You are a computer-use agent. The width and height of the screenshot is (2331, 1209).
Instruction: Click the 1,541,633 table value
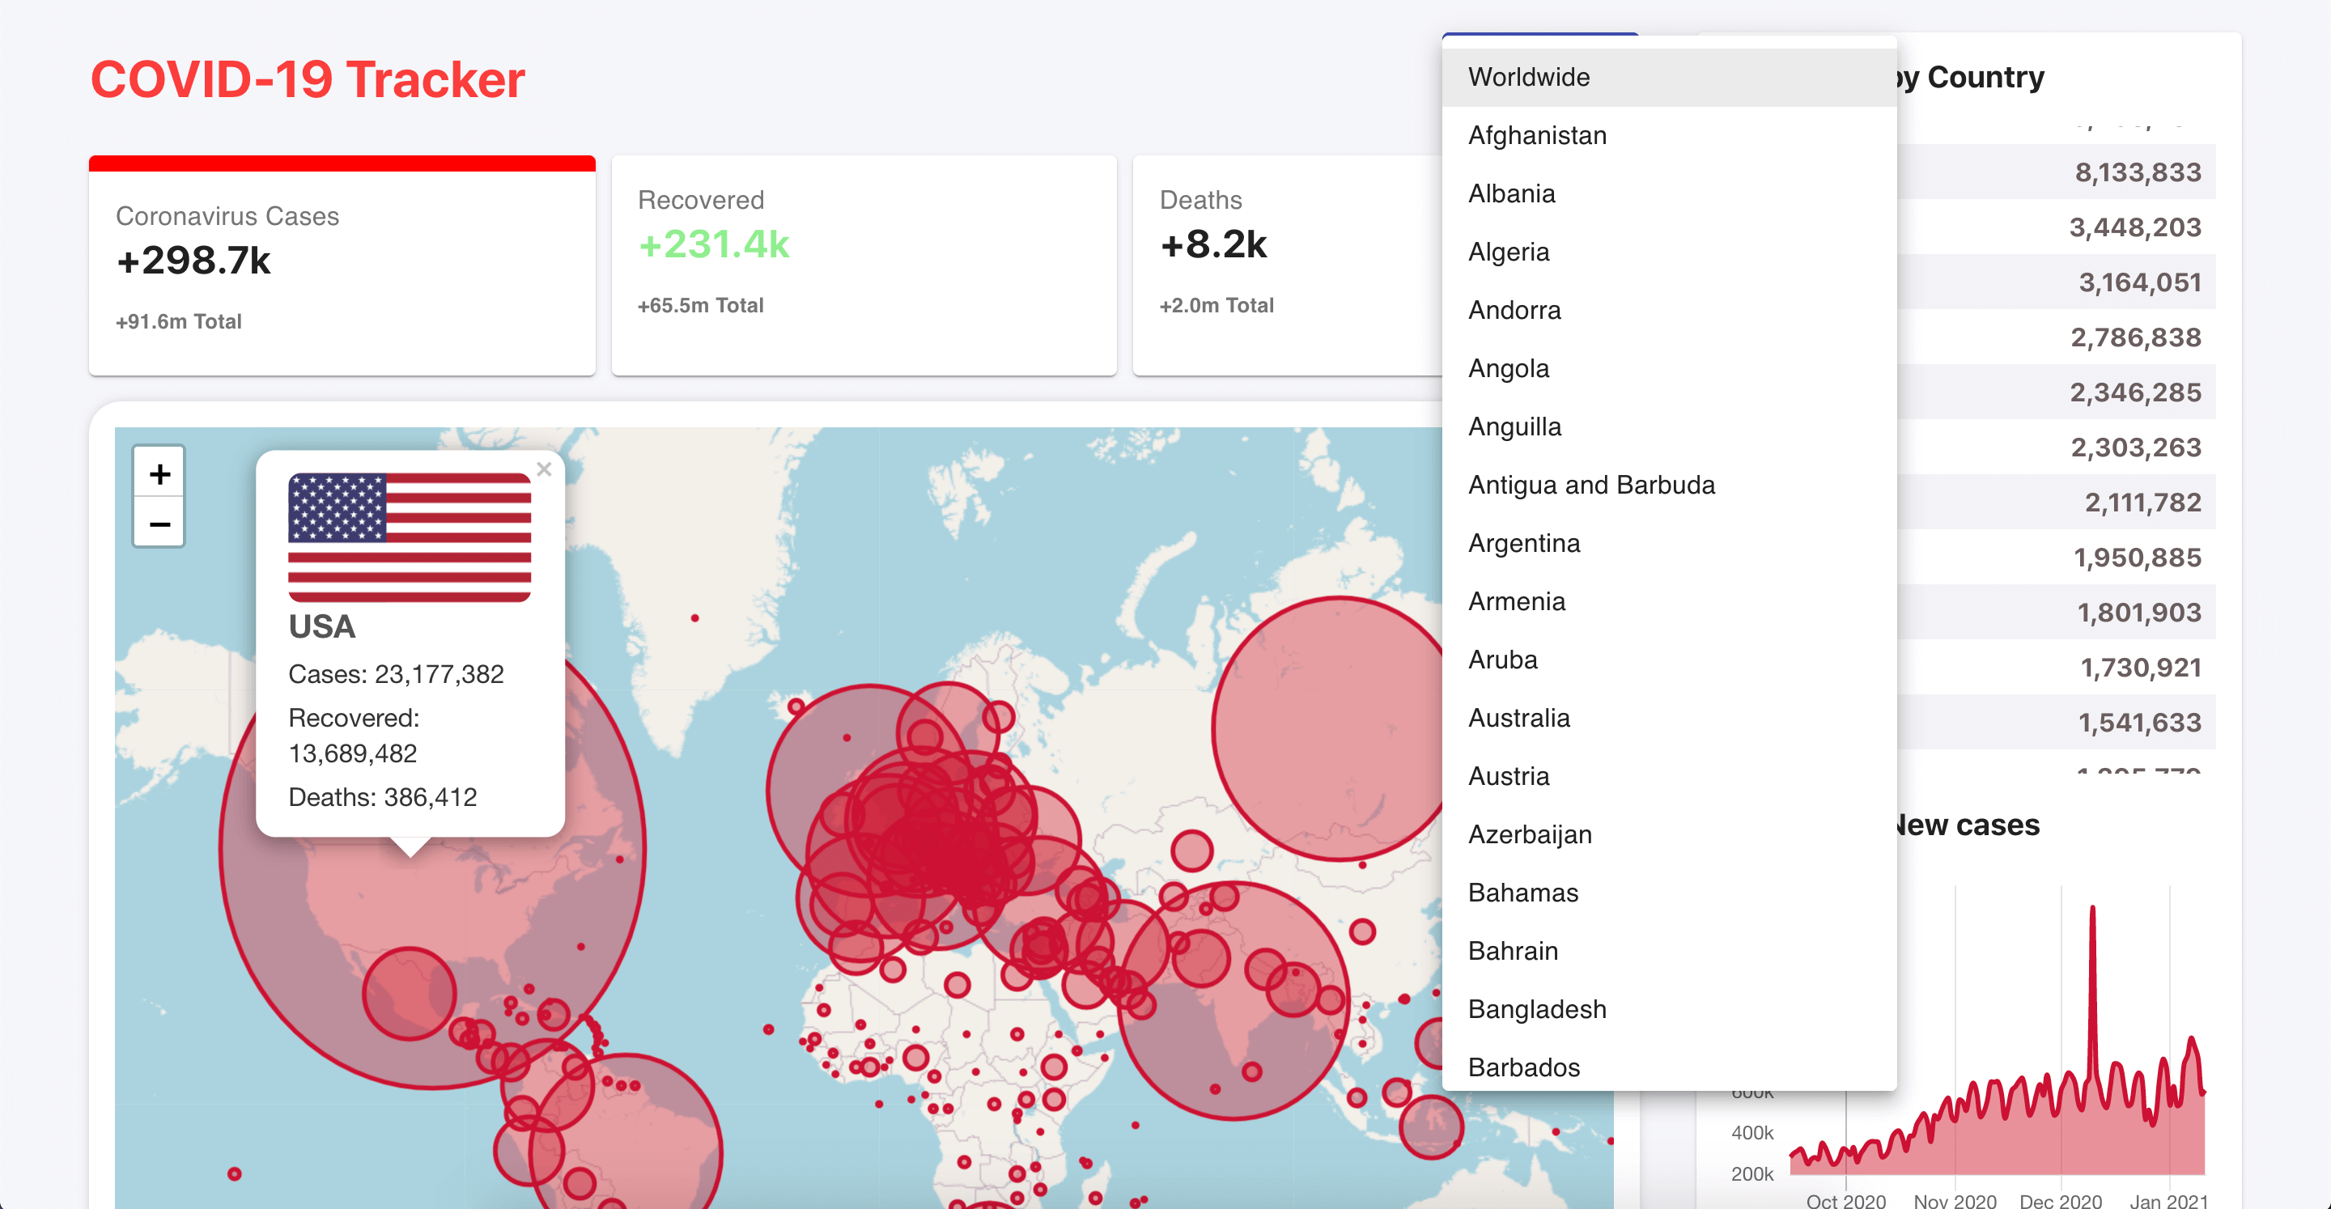[x=2139, y=723]
